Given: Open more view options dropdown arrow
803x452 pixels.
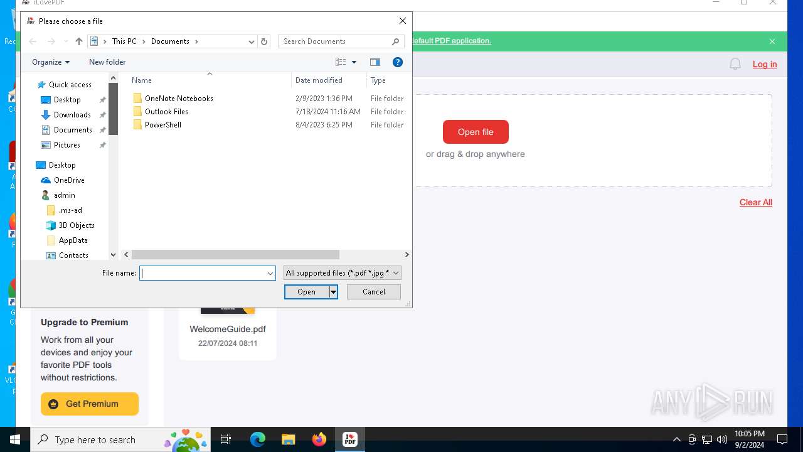Looking at the screenshot, I should (x=354, y=62).
